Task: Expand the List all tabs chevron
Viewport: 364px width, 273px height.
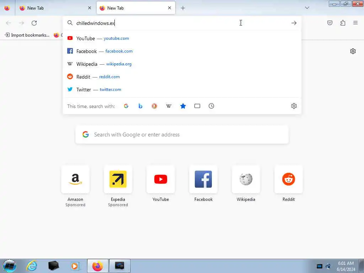Action: tap(307, 8)
